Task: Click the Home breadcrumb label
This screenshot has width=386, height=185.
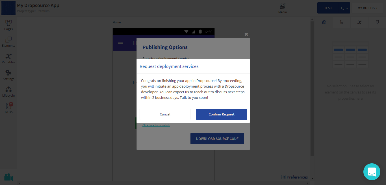Action: 117,23
